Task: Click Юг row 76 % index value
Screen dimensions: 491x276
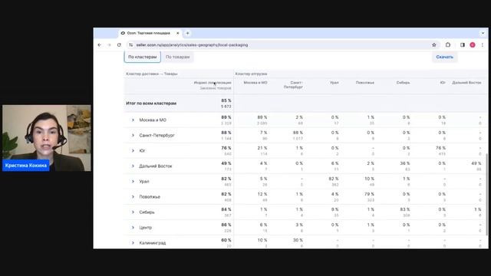Action: 226,148
